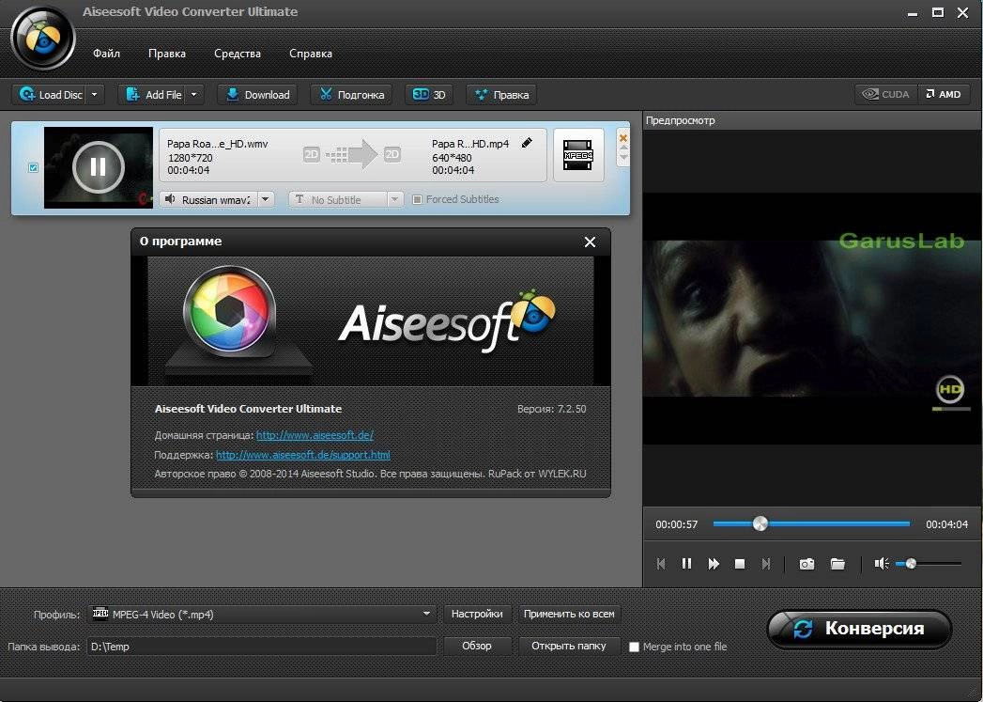
Task: Click the Add File toolbar button
Action: 153,95
